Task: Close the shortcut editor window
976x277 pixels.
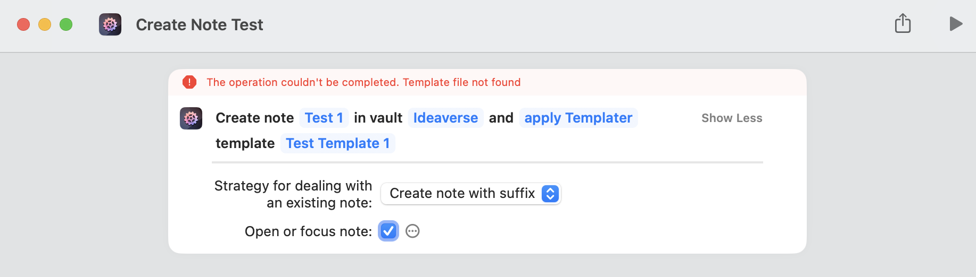Action: [x=23, y=24]
